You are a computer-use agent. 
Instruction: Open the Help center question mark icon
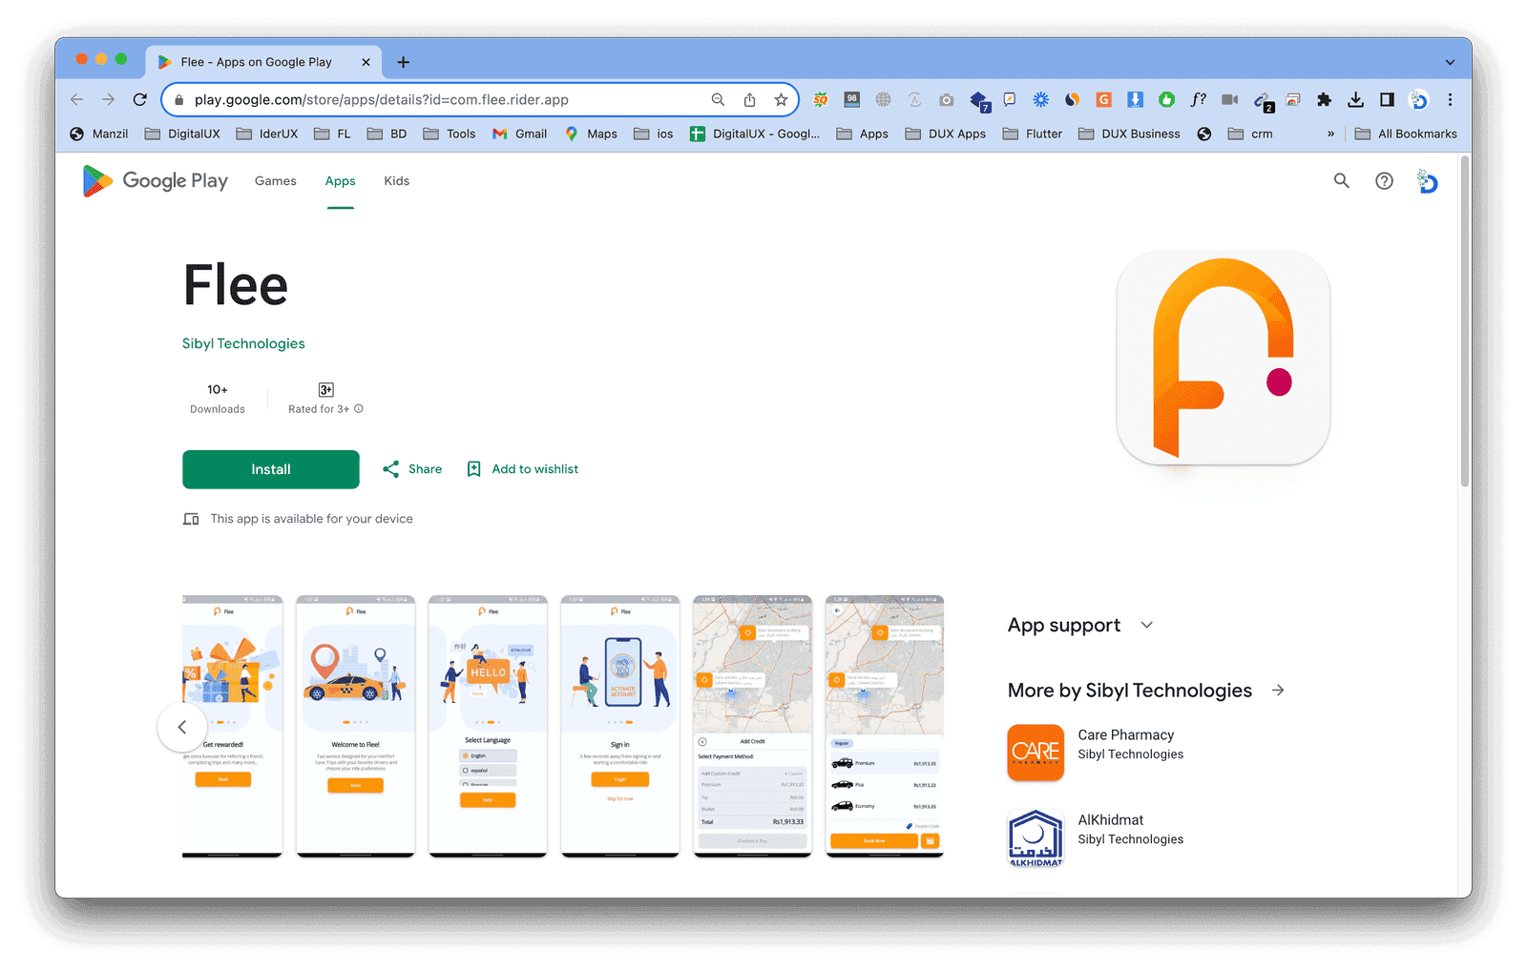tap(1384, 180)
